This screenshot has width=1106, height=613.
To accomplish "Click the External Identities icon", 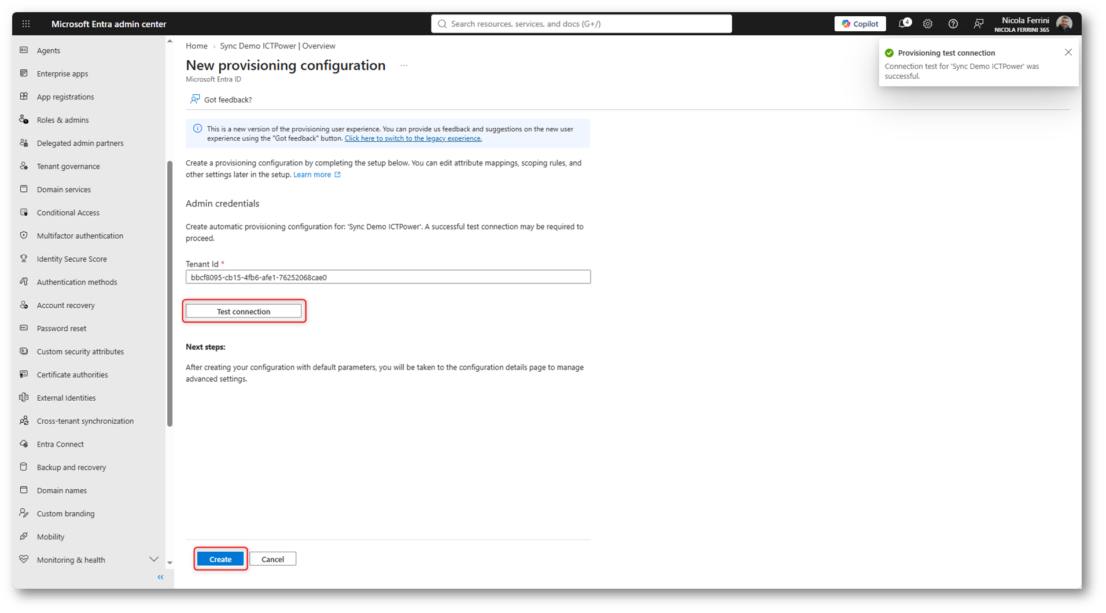I will 24,397.
